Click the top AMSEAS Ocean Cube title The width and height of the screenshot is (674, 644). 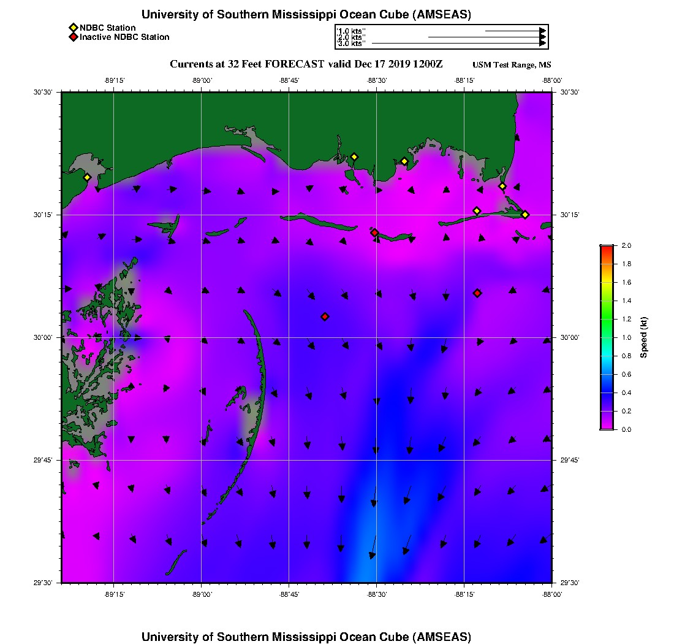[x=306, y=15]
